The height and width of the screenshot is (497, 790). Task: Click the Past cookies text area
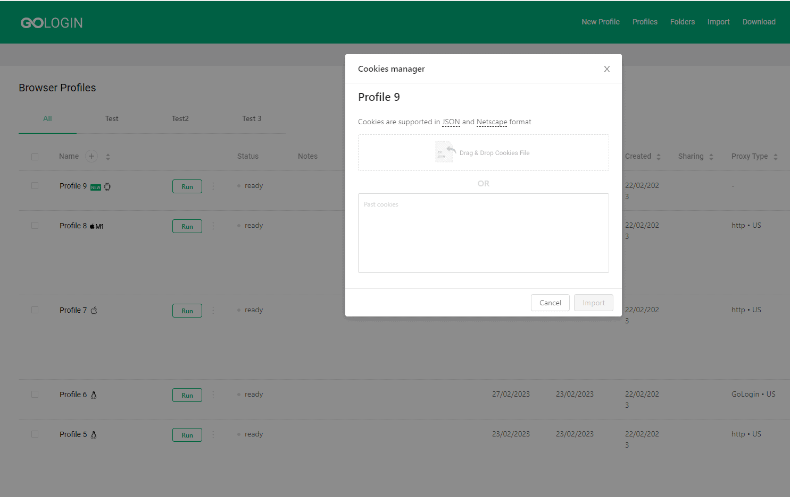coord(484,233)
